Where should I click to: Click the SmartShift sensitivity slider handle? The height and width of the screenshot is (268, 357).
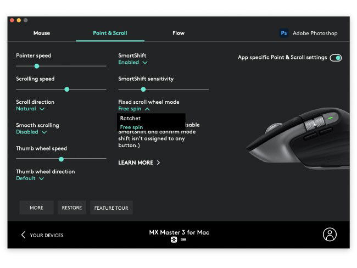click(143, 90)
